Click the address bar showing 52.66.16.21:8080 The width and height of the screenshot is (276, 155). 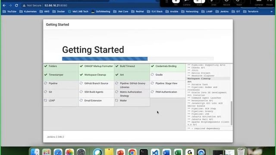[x=56, y=6]
